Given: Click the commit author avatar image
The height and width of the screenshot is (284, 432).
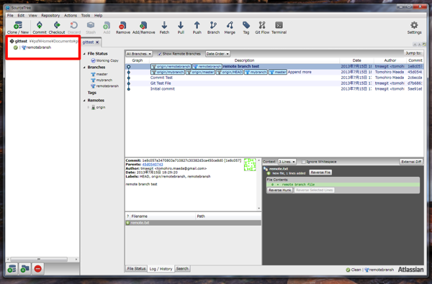Looking at the screenshot, I should click(250, 165).
